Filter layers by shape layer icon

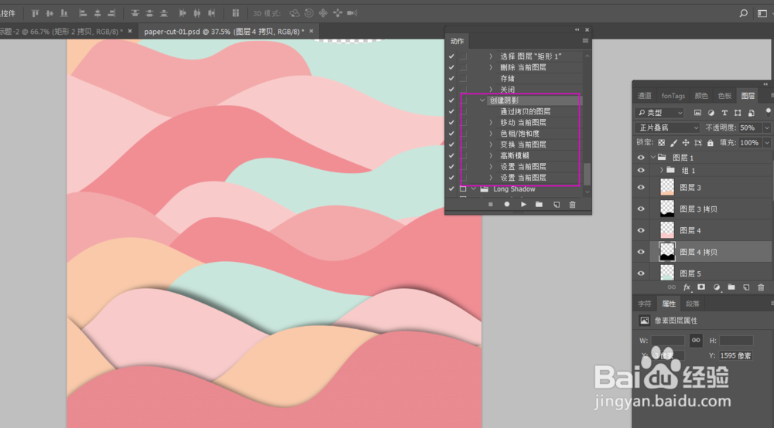pyautogui.click(x=738, y=113)
